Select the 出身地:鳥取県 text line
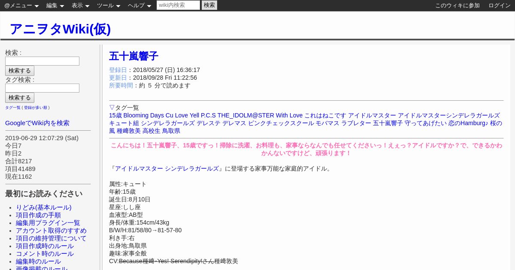The image size is (515, 270). pos(128,246)
